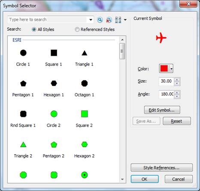Screen dimensions: 200x191
Task: Increase the Size value with up arrow
Action: [x=177, y=80]
